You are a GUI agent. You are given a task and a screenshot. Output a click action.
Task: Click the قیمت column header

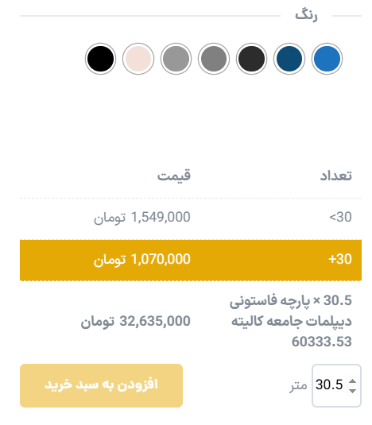coord(174,176)
